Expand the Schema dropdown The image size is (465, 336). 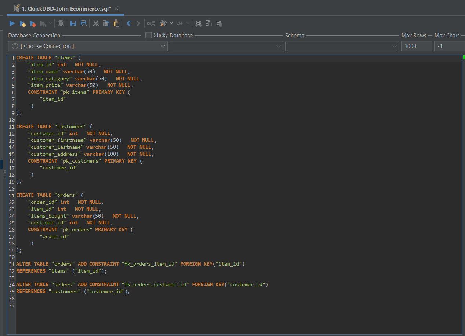tap(342, 46)
